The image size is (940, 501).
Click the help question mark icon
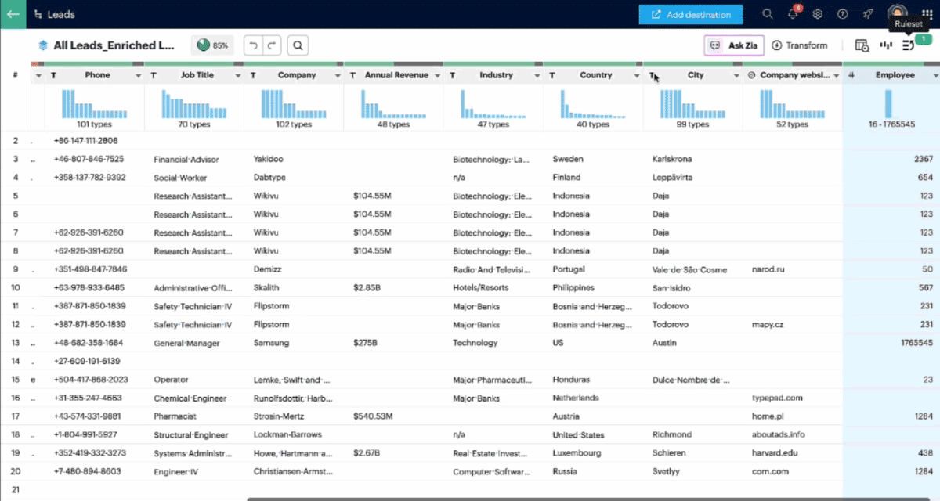842,14
